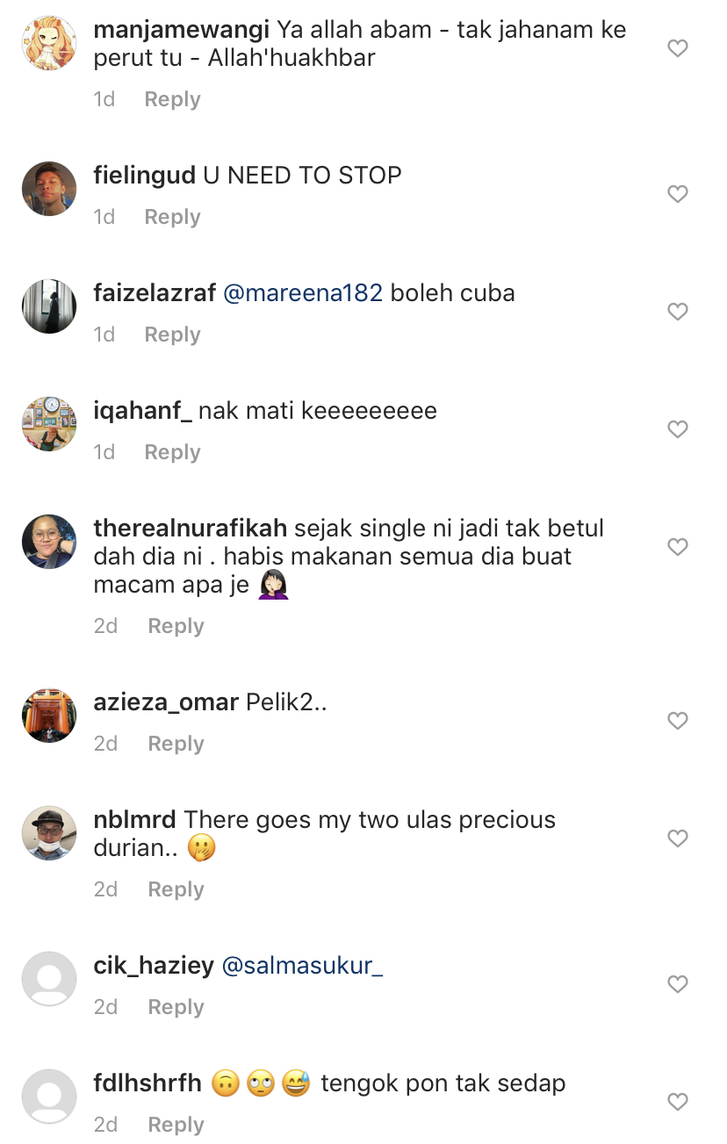Open the @mareena182 mention link

point(303,293)
